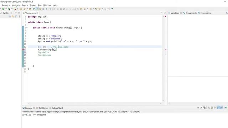The image size is (228, 128).
Task: Click Remove Launch X icon in Console
Action: [201, 108]
